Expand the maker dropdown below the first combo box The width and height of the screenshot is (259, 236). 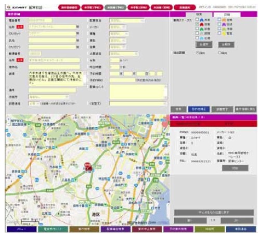click(118, 27)
